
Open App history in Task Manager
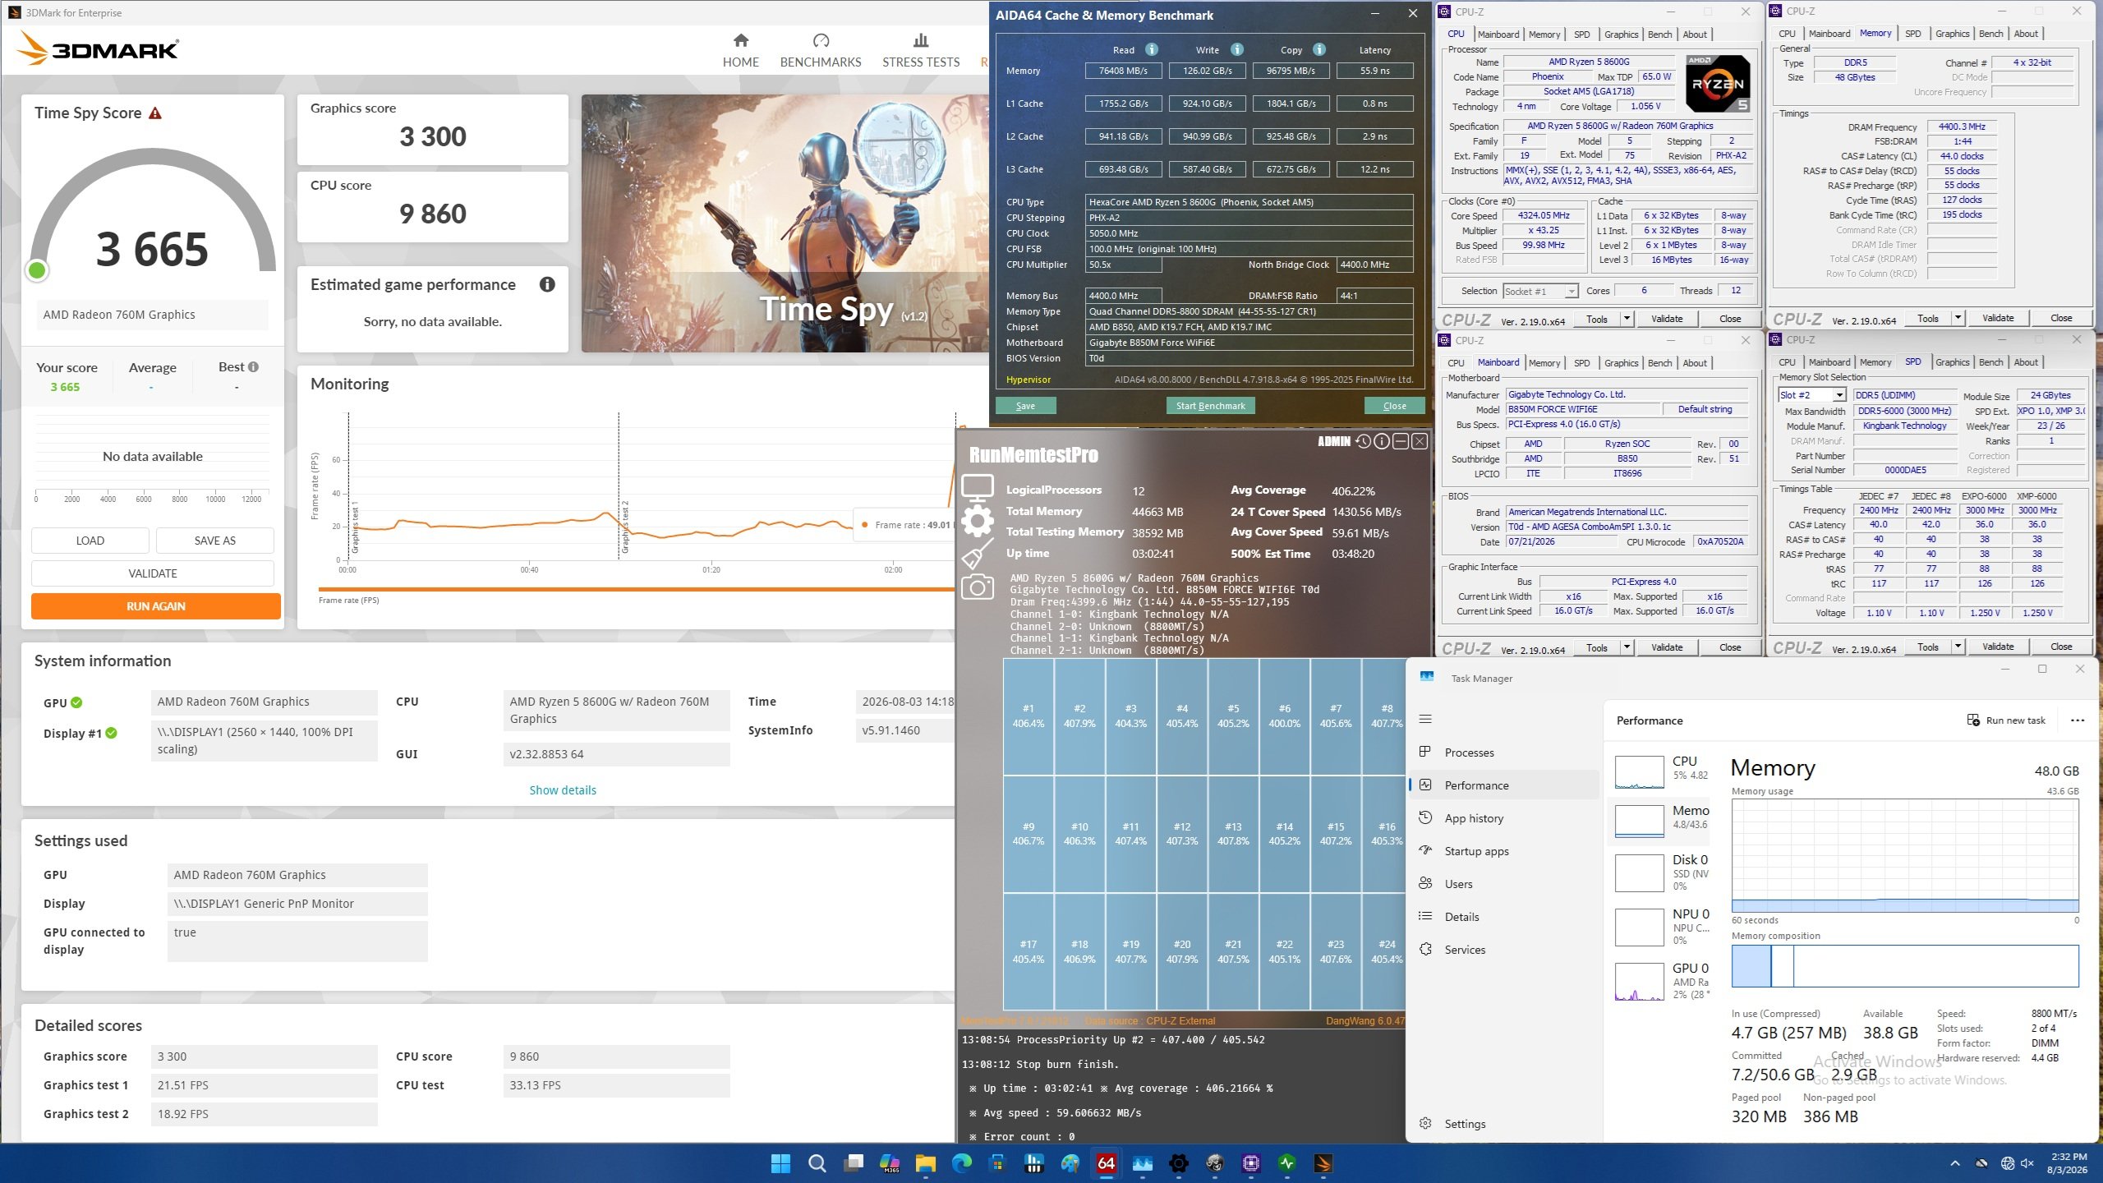coord(1503,818)
